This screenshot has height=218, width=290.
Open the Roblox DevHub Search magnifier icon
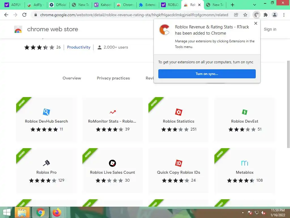[x=46, y=112]
